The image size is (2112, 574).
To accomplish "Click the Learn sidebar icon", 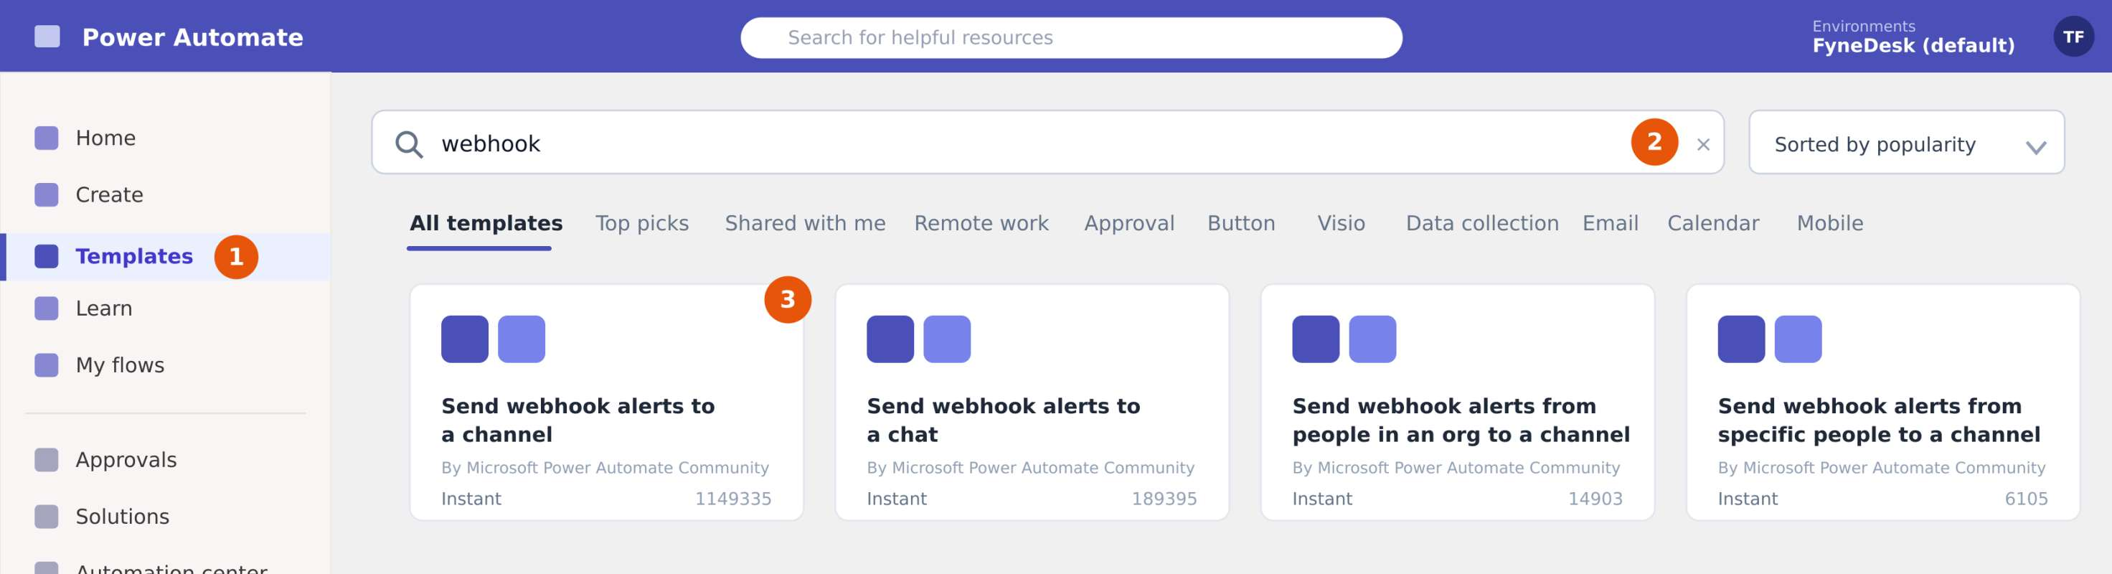I will [x=47, y=309].
